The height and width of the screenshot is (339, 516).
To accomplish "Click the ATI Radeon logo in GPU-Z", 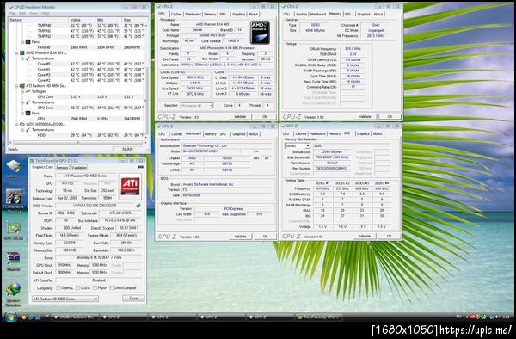I will point(131,187).
